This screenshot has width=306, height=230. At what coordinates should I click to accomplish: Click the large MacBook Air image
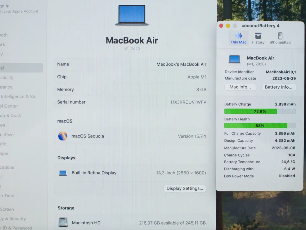pyautogui.click(x=132, y=15)
